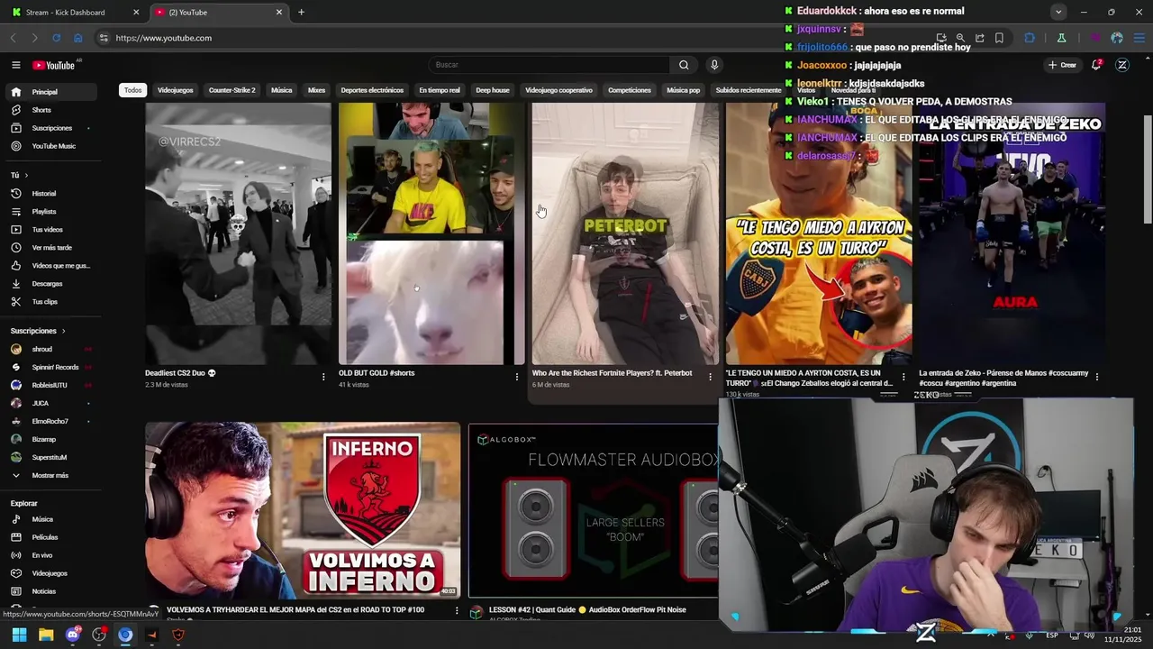The height and width of the screenshot is (649, 1153).
Task: Open the tab search dropdown arrow
Action: (x=1058, y=12)
